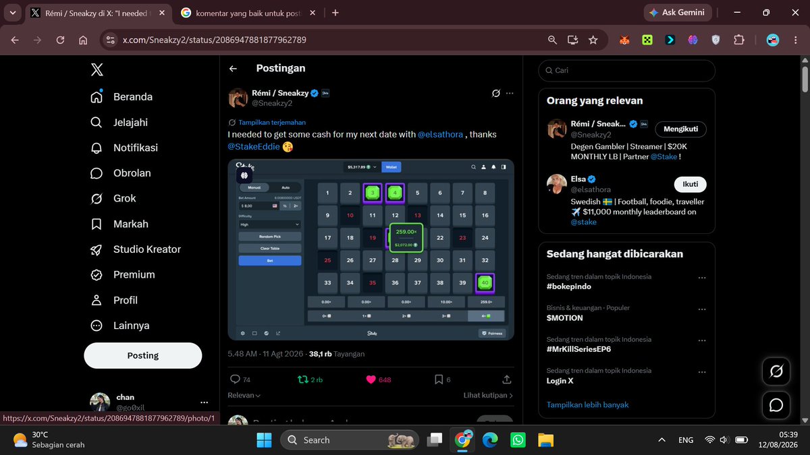Open more options for Login X trend
This screenshot has height=455, width=810.
pos(702,372)
